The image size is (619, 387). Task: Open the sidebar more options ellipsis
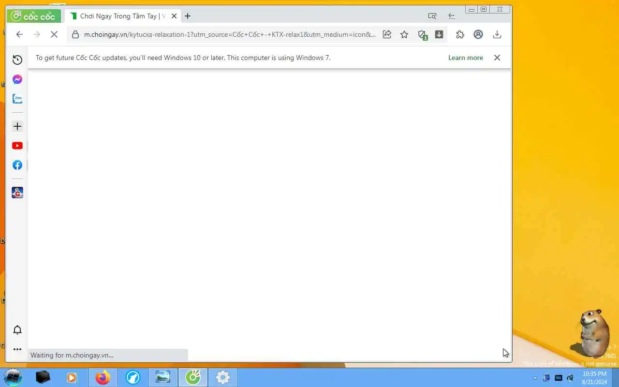point(17,349)
